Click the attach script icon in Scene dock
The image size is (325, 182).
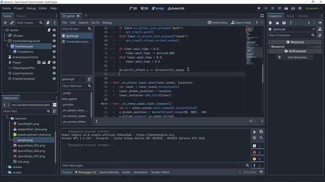click(48, 23)
